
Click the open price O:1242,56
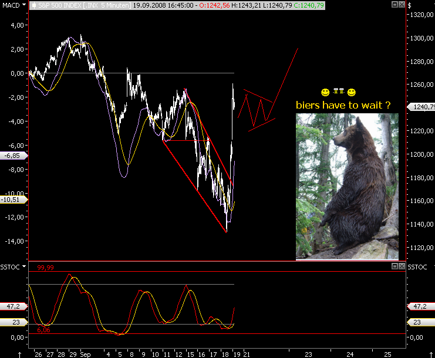214,5
